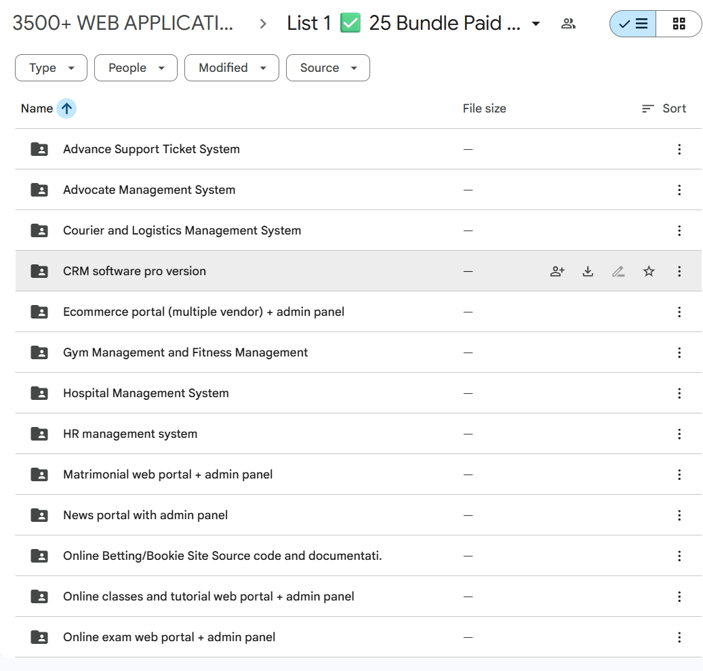The image size is (703, 671).
Task: Select the Gym Management and Fitness Management folder
Action: tap(185, 352)
